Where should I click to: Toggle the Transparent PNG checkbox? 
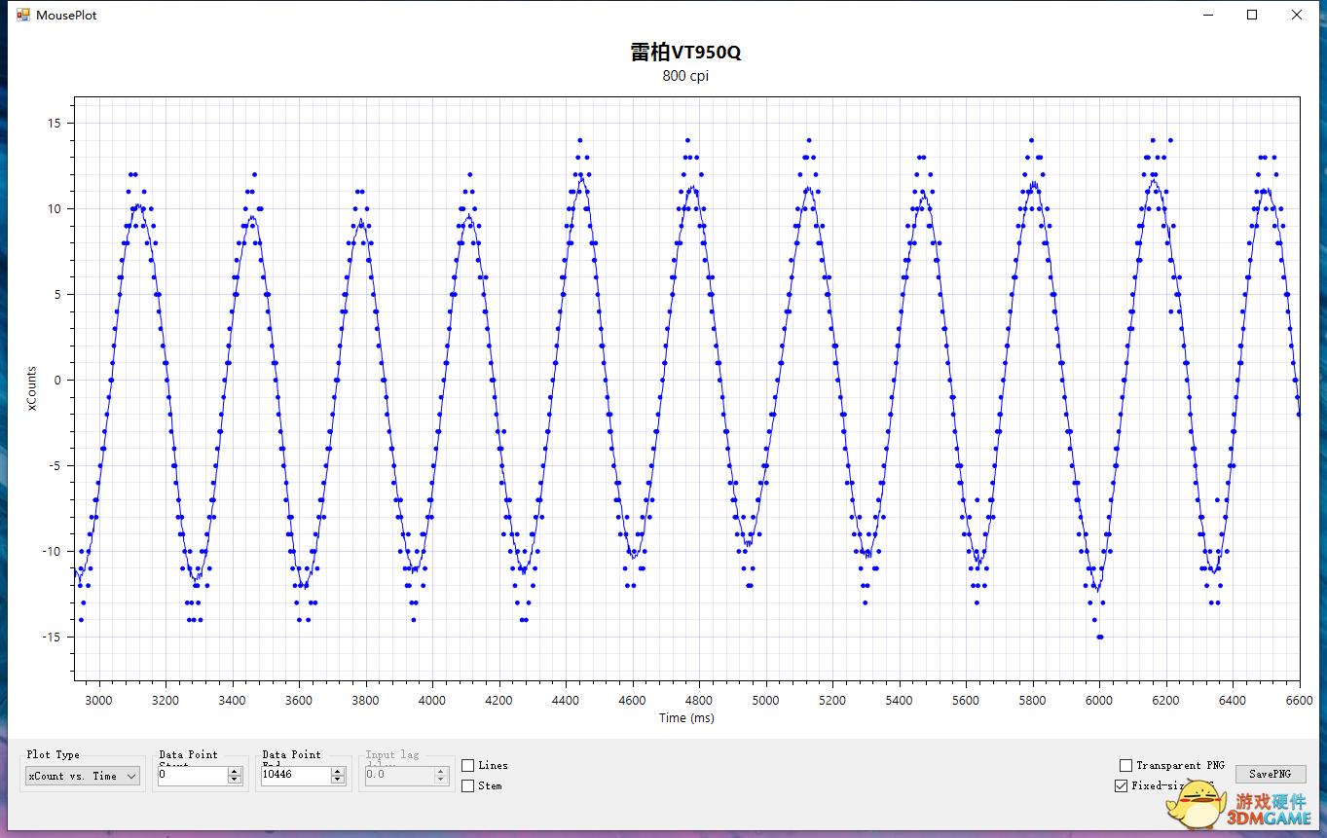coord(1126,765)
